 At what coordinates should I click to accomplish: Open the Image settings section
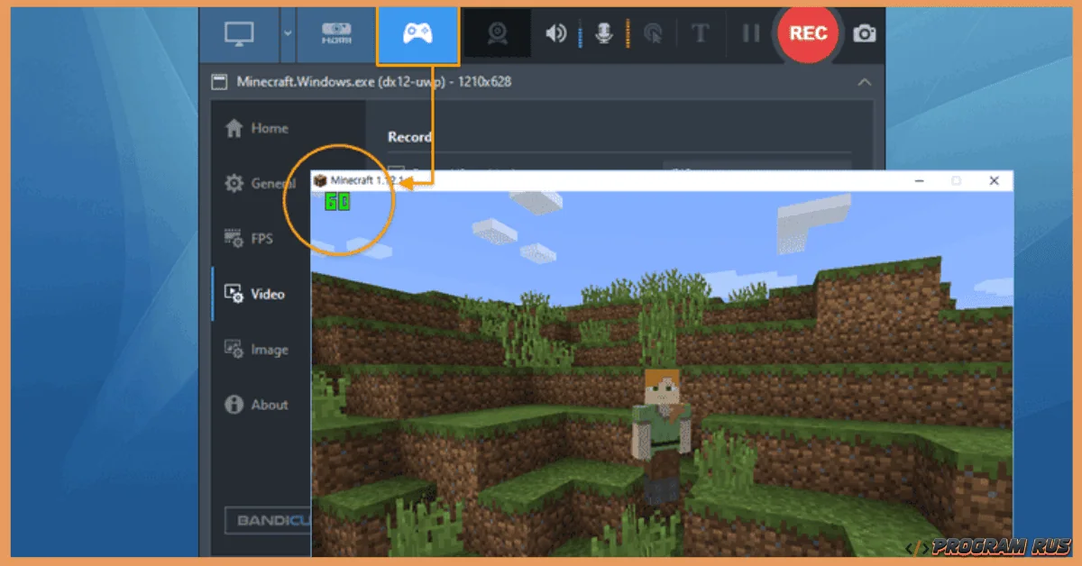[257, 350]
